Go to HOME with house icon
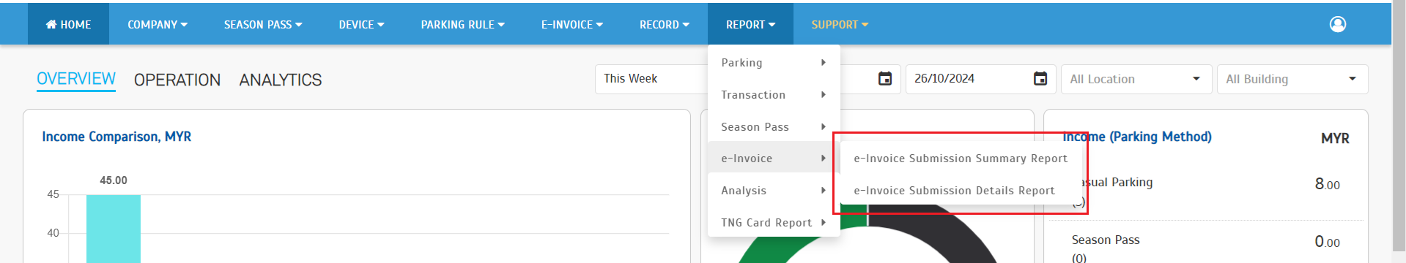The width and height of the screenshot is (1406, 263). [69, 24]
